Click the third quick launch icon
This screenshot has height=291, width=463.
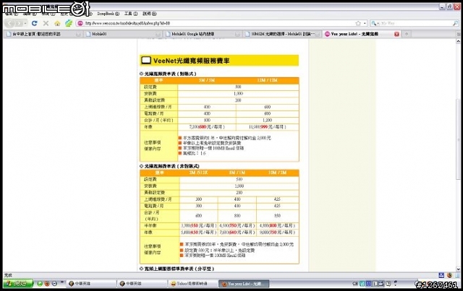[54, 284]
